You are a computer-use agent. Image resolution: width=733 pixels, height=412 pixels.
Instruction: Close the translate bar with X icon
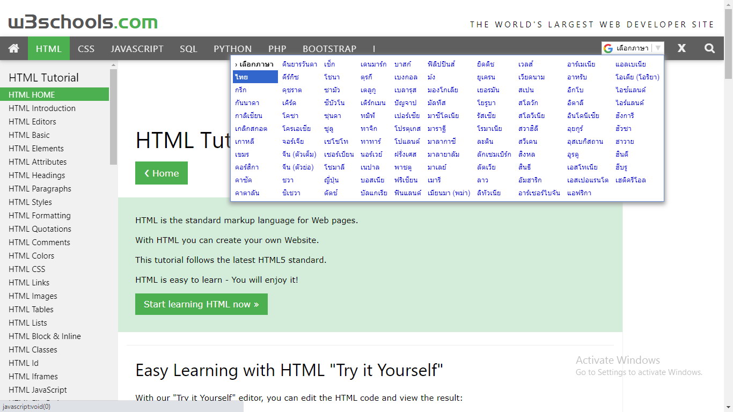(x=681, y=48)
